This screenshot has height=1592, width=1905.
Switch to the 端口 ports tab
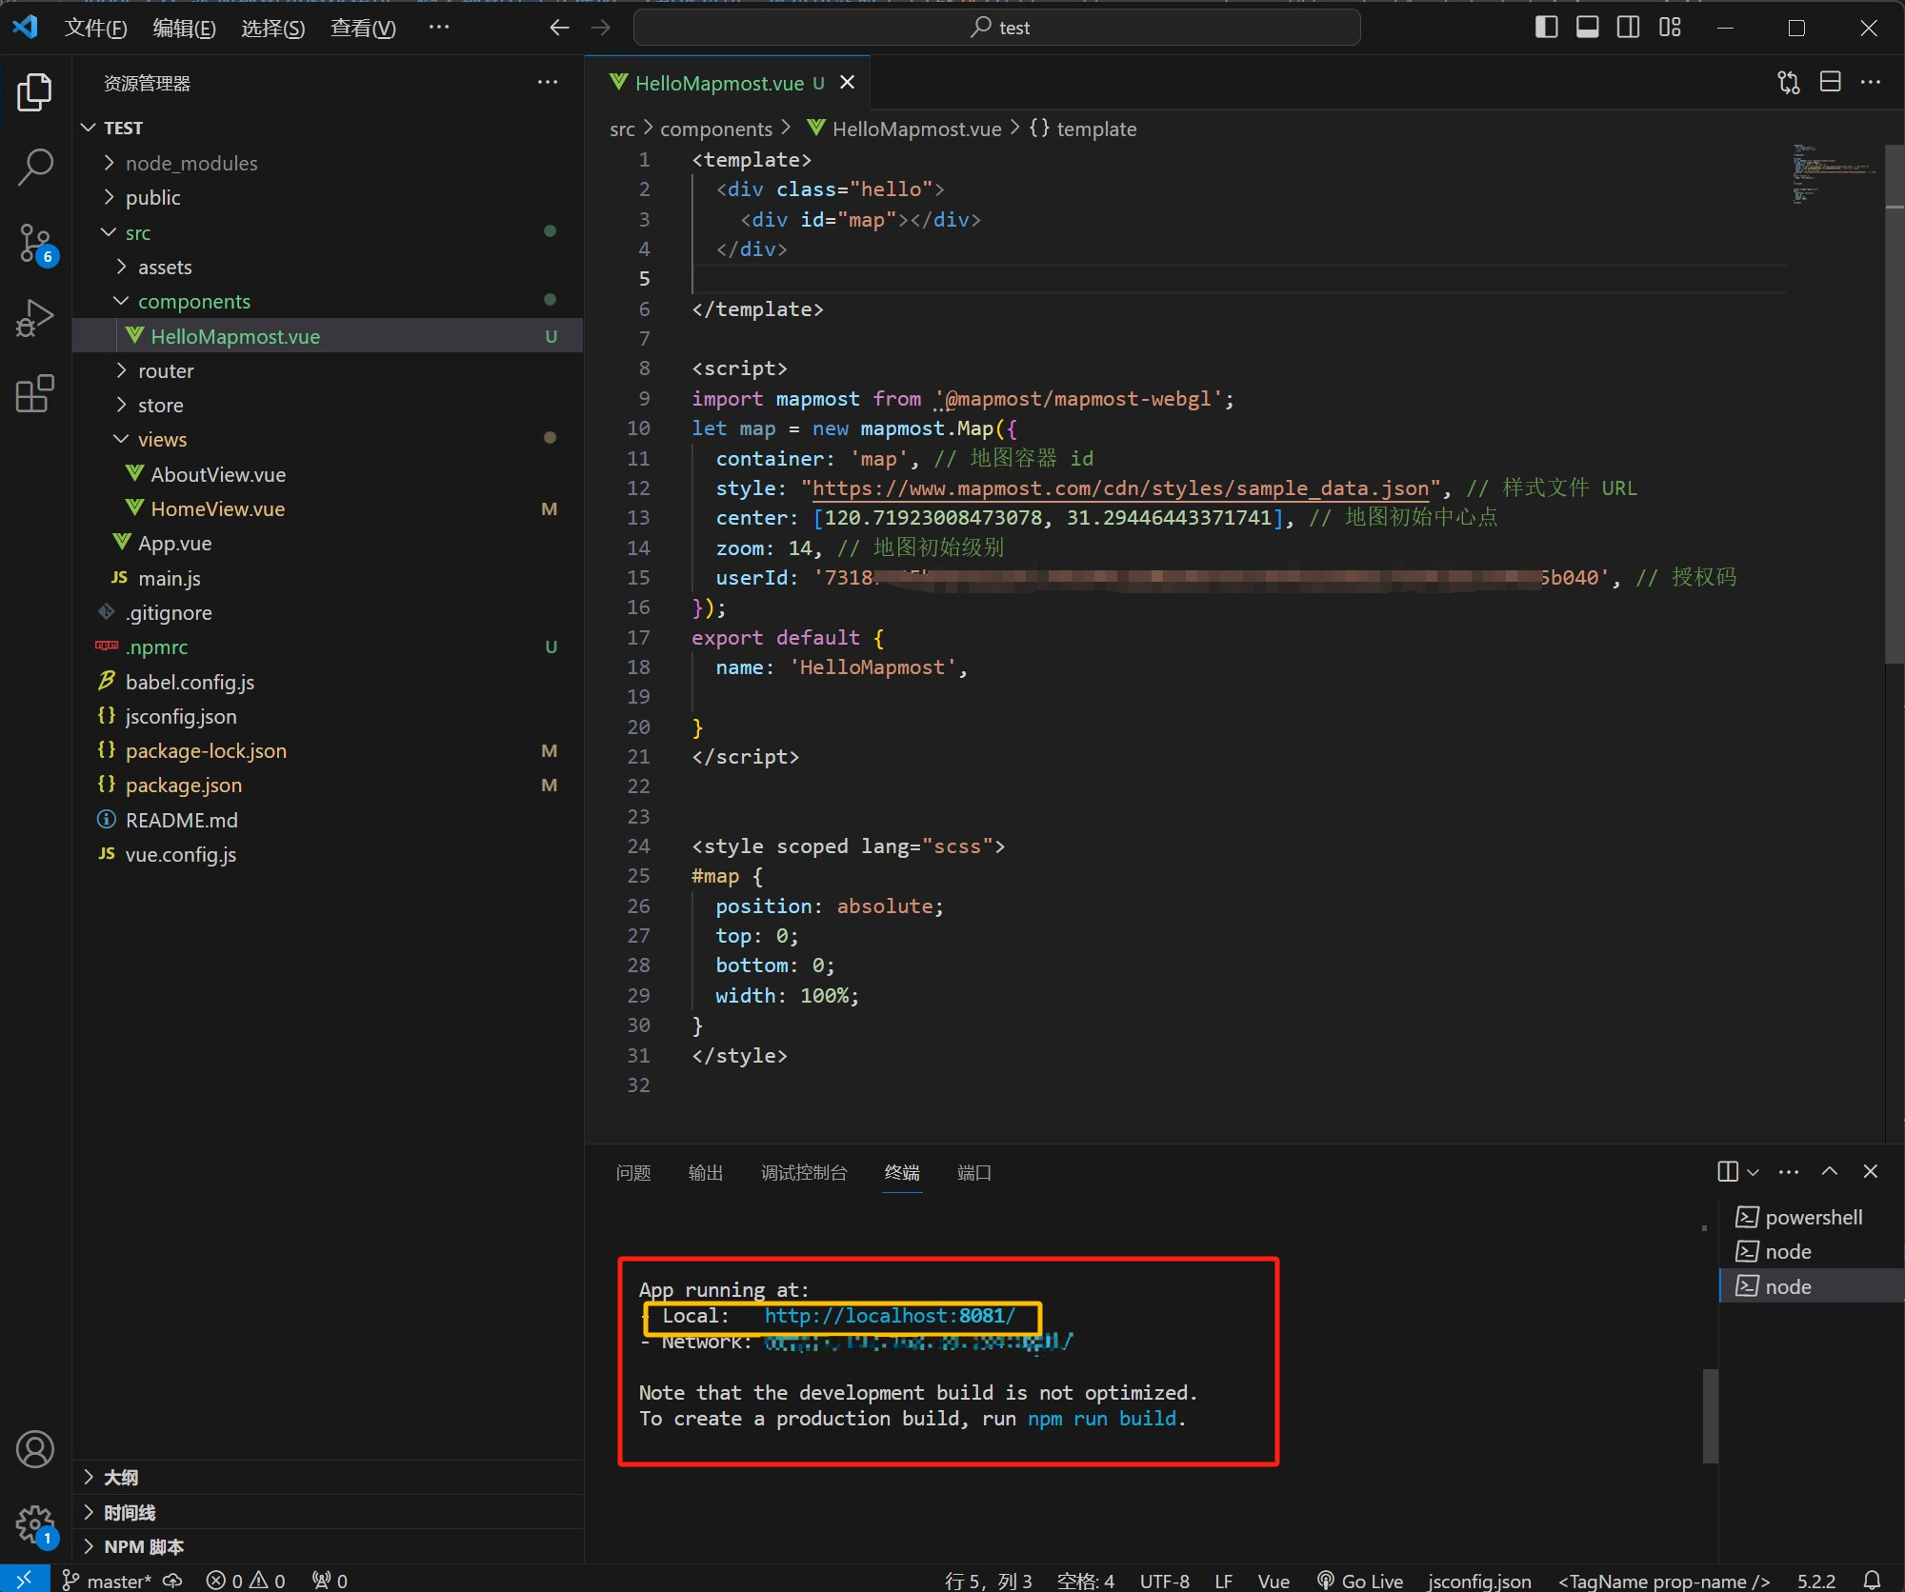coord(973,1173)
